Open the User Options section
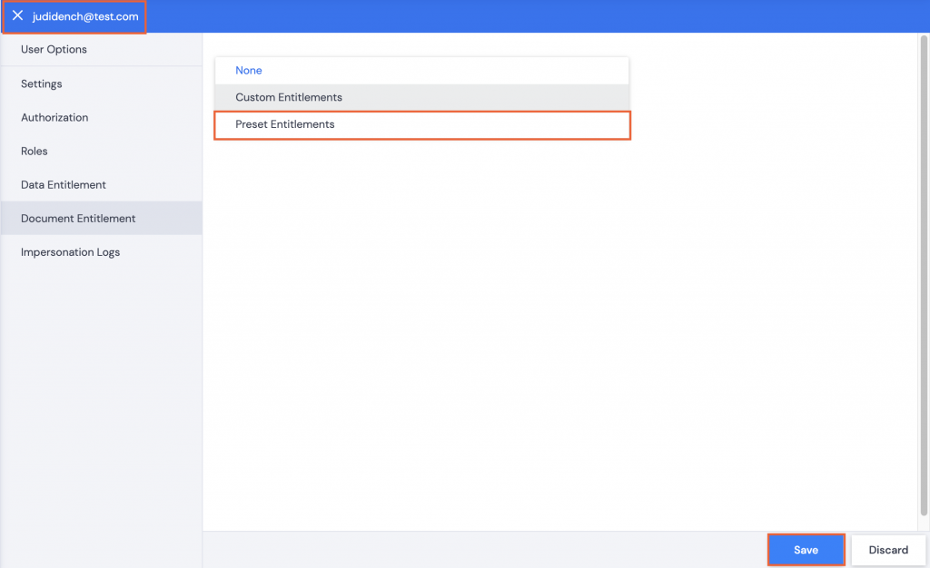The image size is (930, 568). tap(102, 49)
